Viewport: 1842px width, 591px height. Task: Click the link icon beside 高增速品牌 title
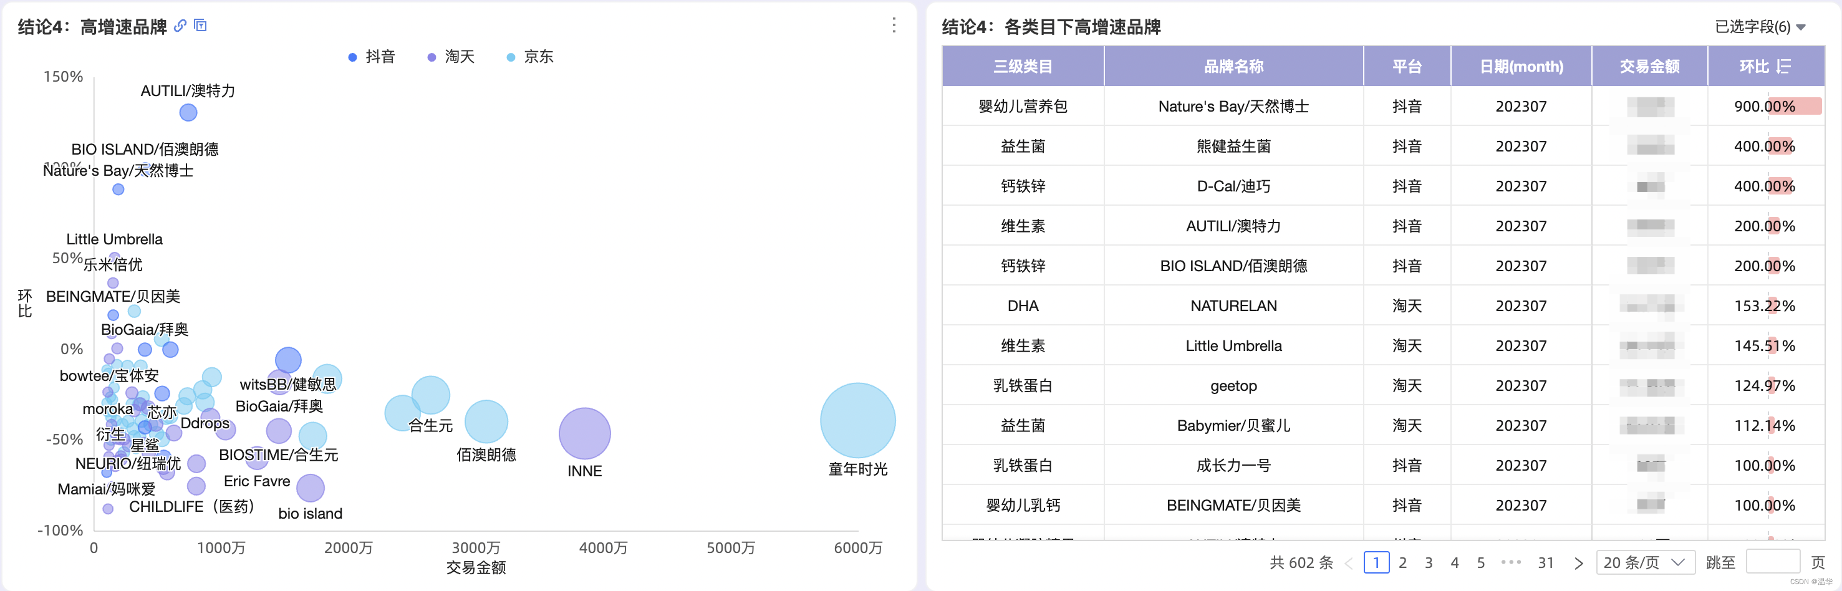180,26
